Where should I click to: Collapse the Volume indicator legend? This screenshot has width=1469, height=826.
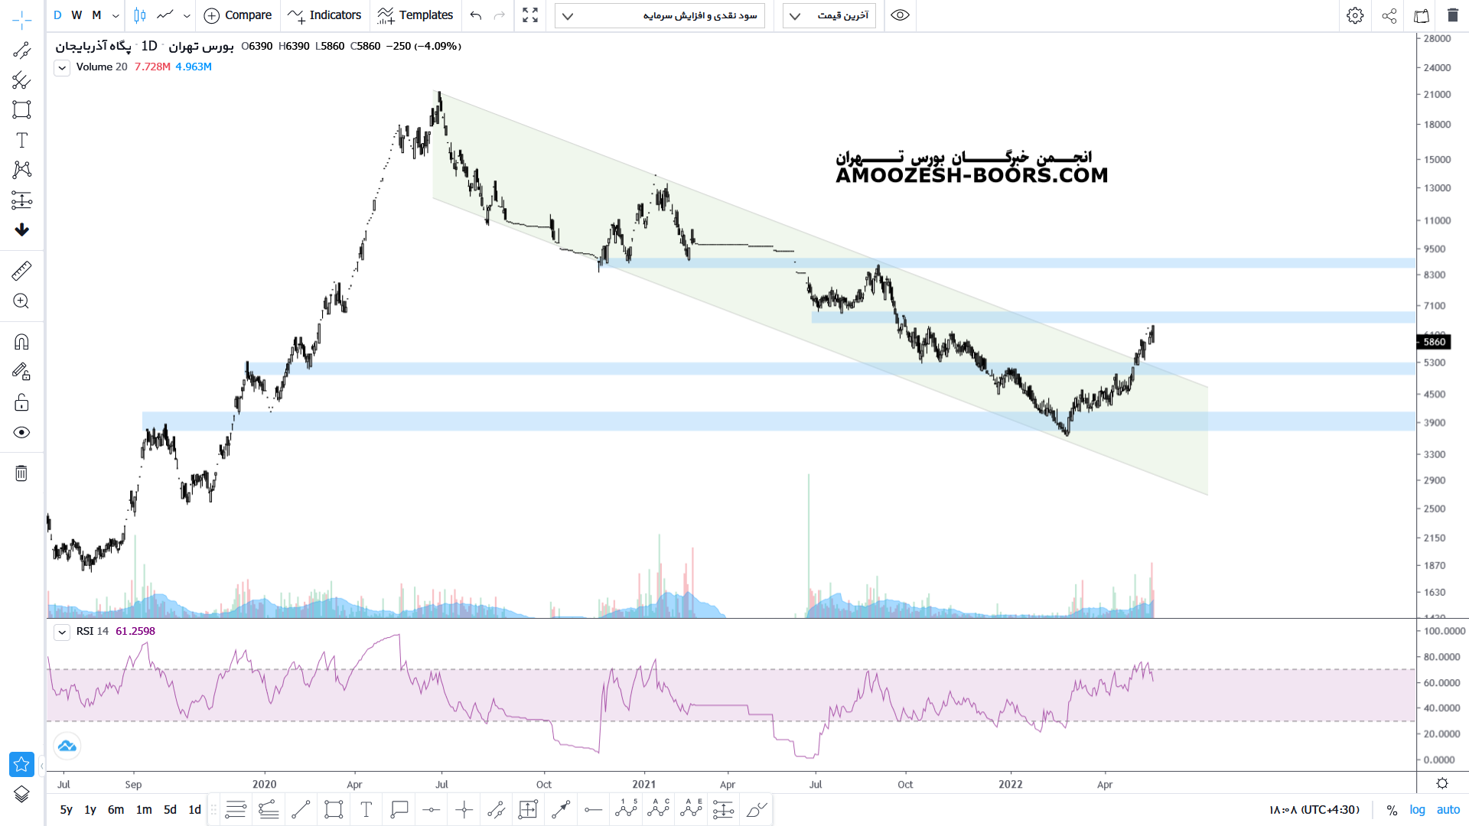[62, 67]
